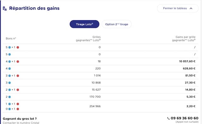Click the blue ball in the 5 numbers row

(x=9, y=54)
